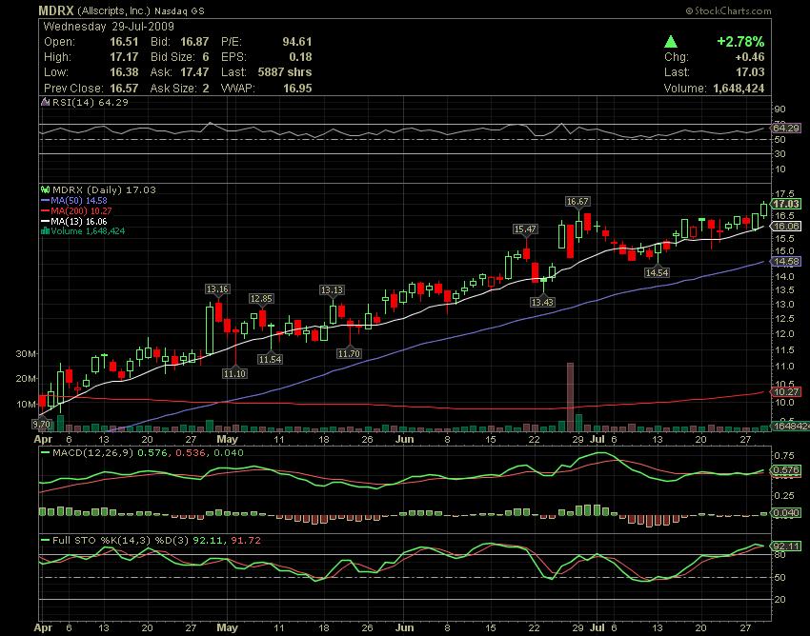
Task: Click the 12.85 high price label
Action: coord(261,298)
